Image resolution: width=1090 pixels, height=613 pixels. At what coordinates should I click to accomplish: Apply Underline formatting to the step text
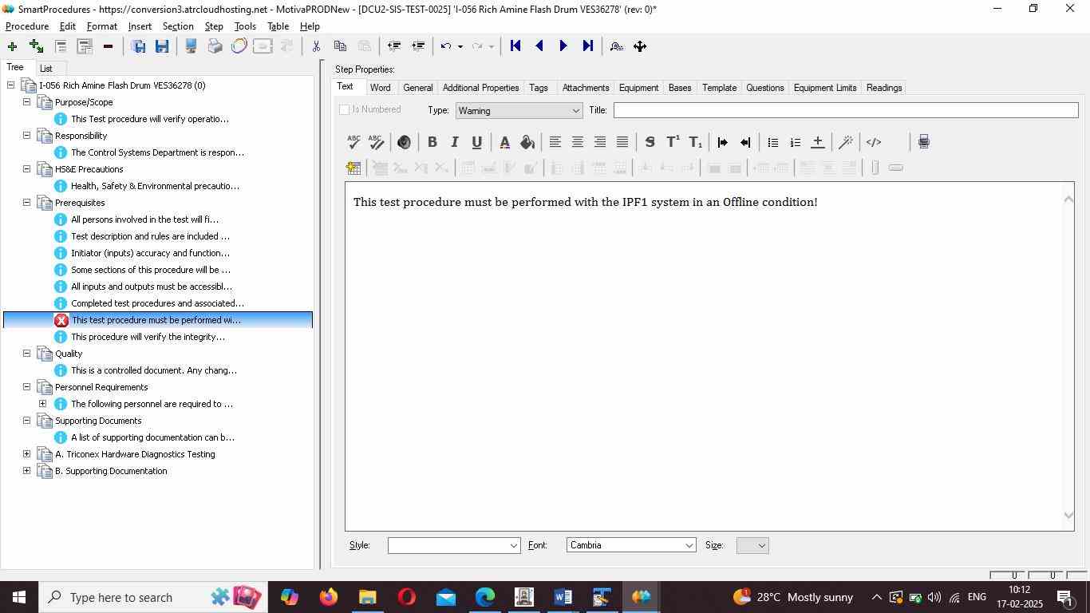click(476, 142)
